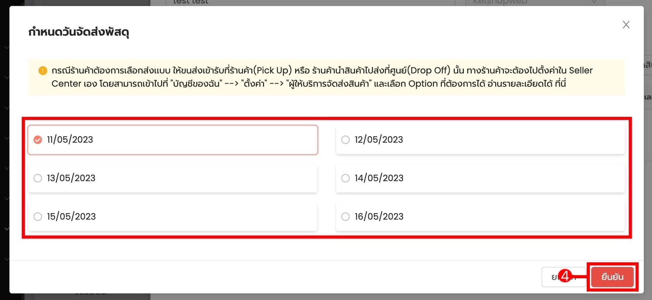This screenshot has height=300, width=652.
Task: Pick the 16/05/2023 radio option
Action: tap(480, 216)
